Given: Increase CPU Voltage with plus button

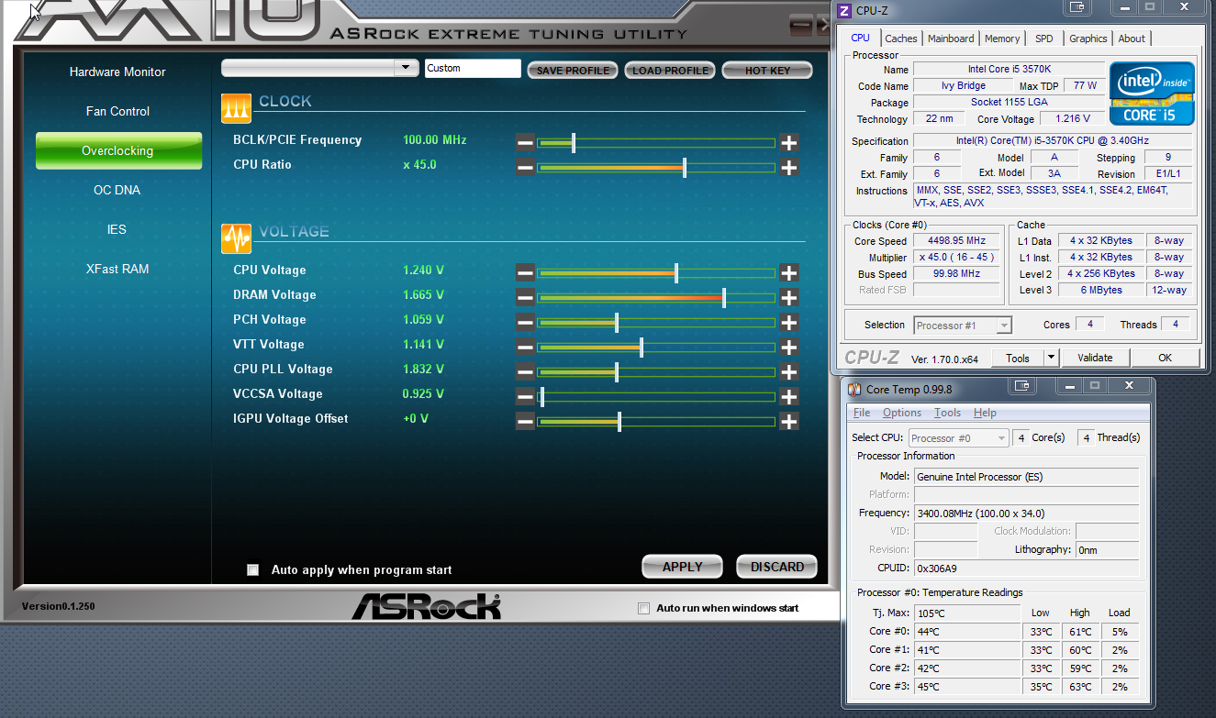Looking at the screenshot, I should (x=788, y=273).
